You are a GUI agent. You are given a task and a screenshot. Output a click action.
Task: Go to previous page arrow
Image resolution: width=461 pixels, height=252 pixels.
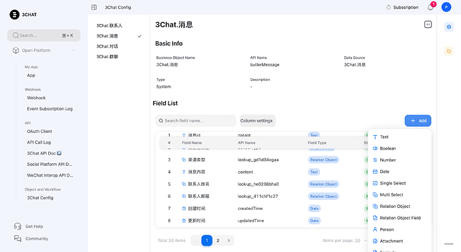point(196,241)
